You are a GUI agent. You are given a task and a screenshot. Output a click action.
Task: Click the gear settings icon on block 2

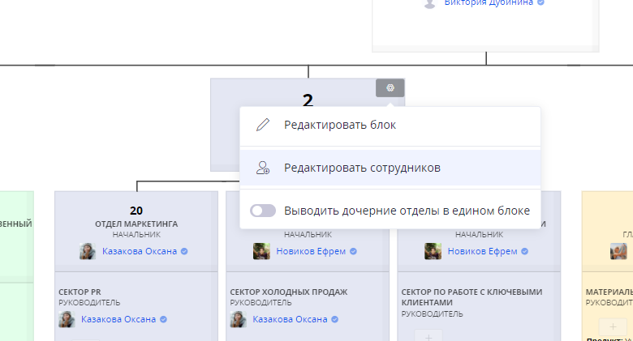(x=390, y=87)
